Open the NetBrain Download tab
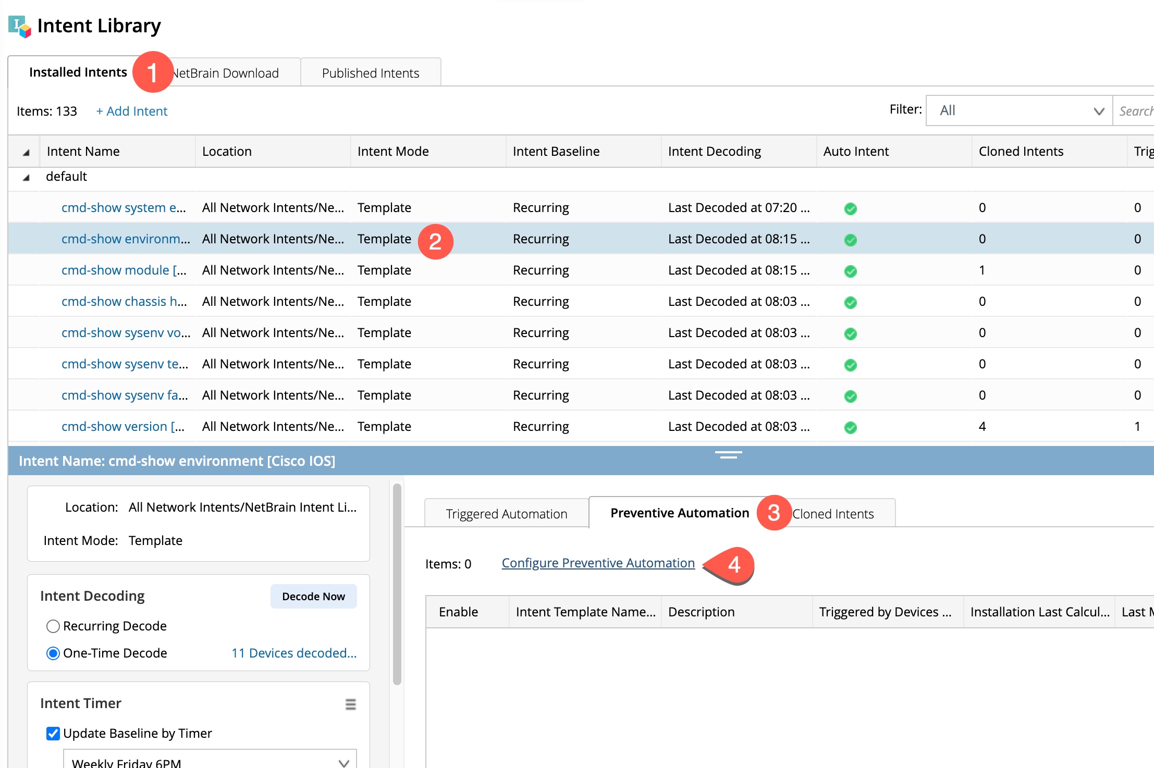Viewport: 1154px width, 768px height. pyautogui.click(x=225, y=73)
